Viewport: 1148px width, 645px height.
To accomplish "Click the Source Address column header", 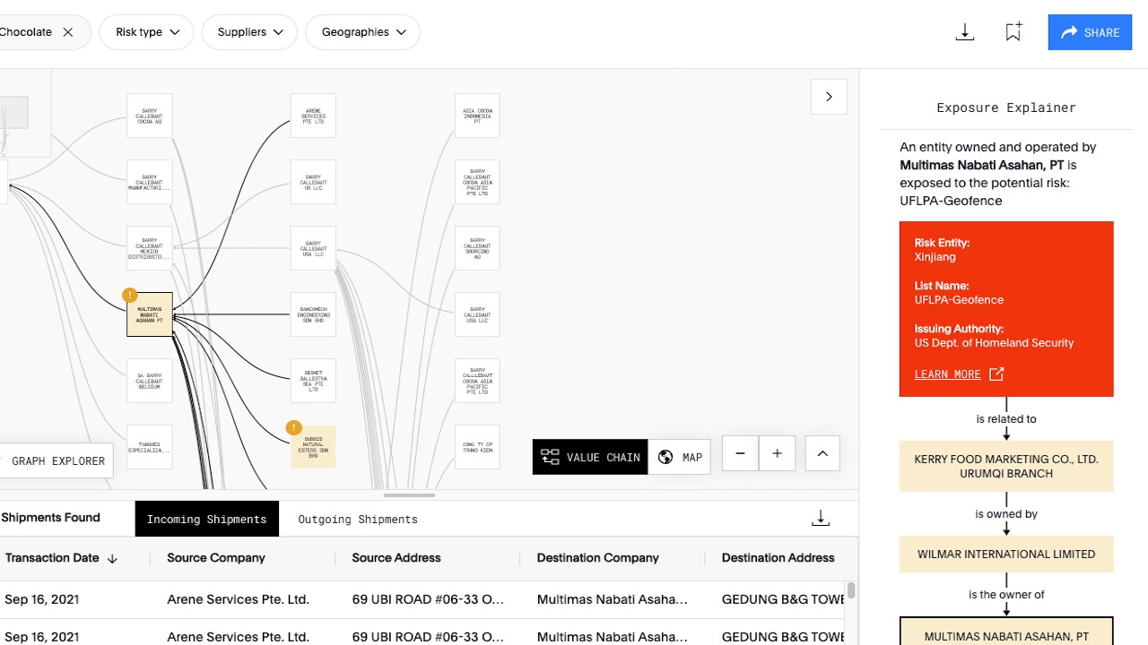I will coord(396,557).
